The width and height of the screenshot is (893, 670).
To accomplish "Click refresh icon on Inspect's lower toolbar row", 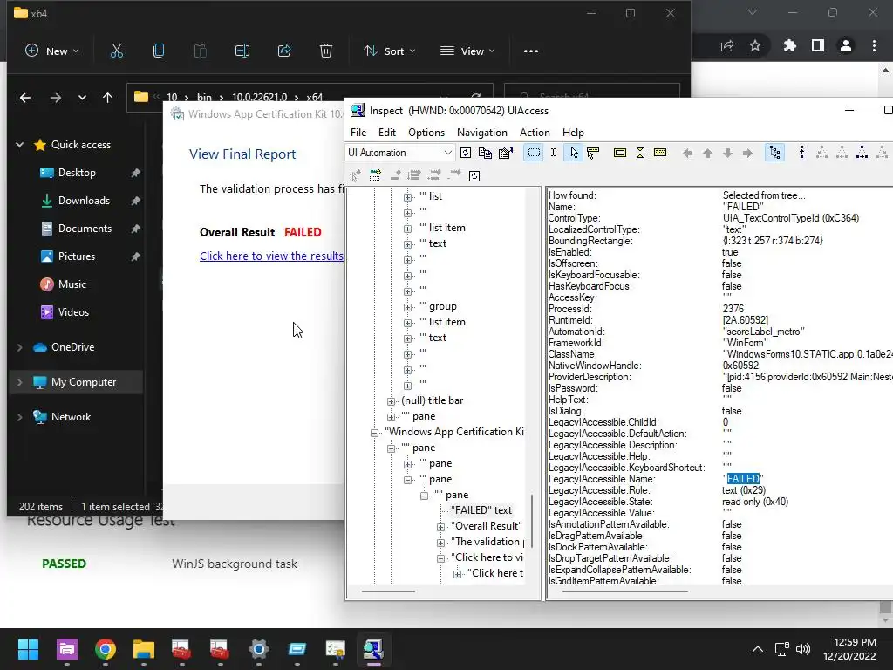I will click(474, 175).
